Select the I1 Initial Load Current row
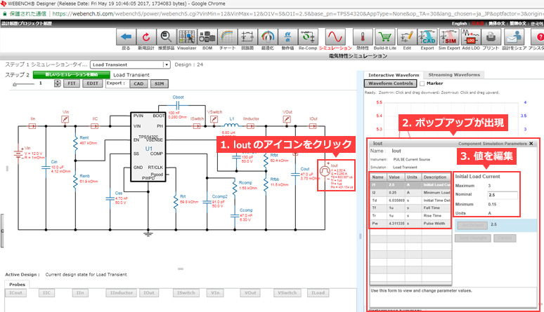This screenshot has width=544, height=312. click(x=410, y=185)
